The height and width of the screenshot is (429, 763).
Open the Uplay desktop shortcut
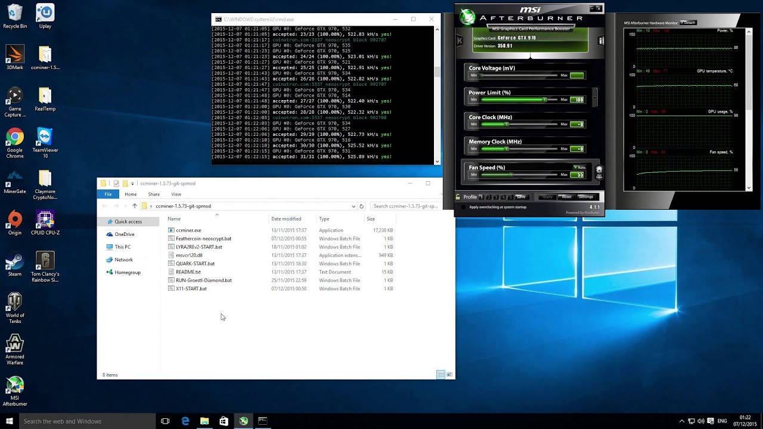45,17
